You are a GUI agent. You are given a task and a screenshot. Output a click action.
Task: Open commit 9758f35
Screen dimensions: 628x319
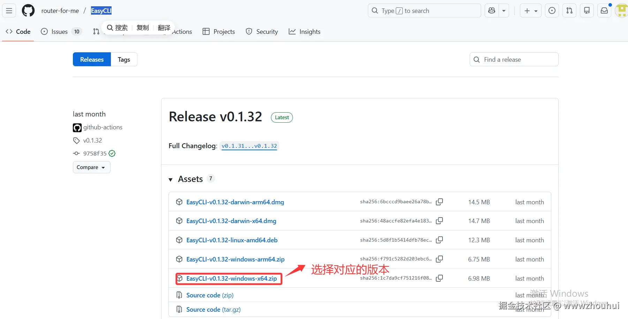[x=95, y=153]
